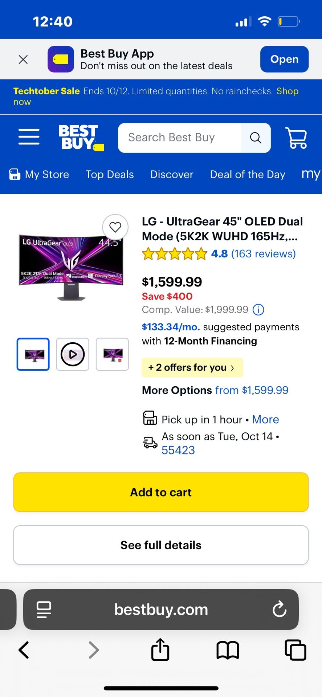Show Comp. Value info tooltip
Viewport: 322px width, 697px height.
coord(258,310)
